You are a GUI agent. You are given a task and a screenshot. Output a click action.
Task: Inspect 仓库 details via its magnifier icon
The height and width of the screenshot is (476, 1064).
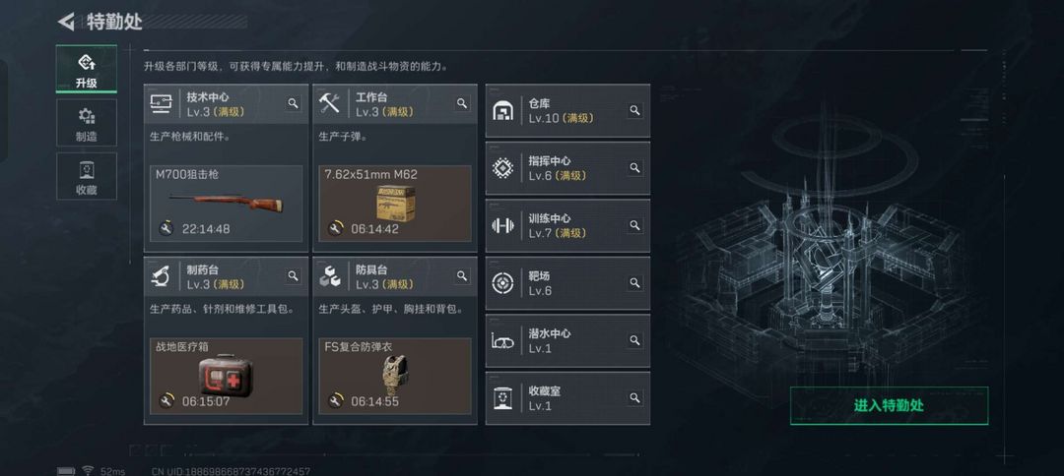pos(634,110)
